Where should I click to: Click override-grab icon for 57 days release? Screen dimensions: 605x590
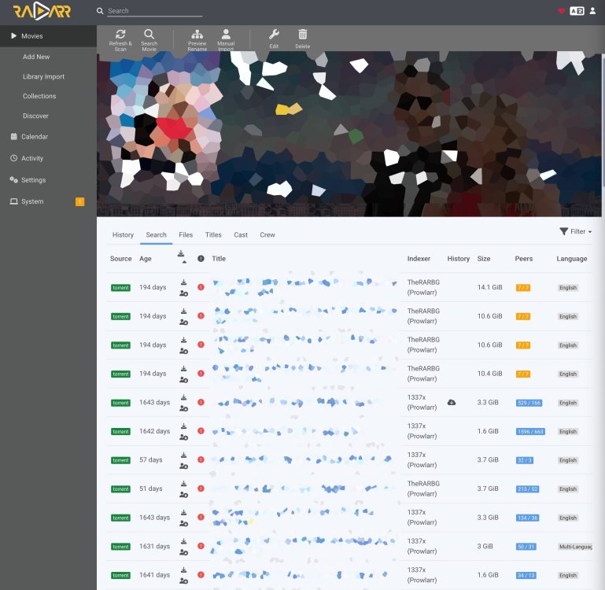coord(183,466)
